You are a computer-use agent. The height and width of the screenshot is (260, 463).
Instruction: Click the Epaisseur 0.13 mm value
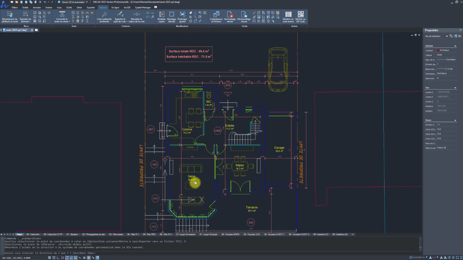pos(447,69)
